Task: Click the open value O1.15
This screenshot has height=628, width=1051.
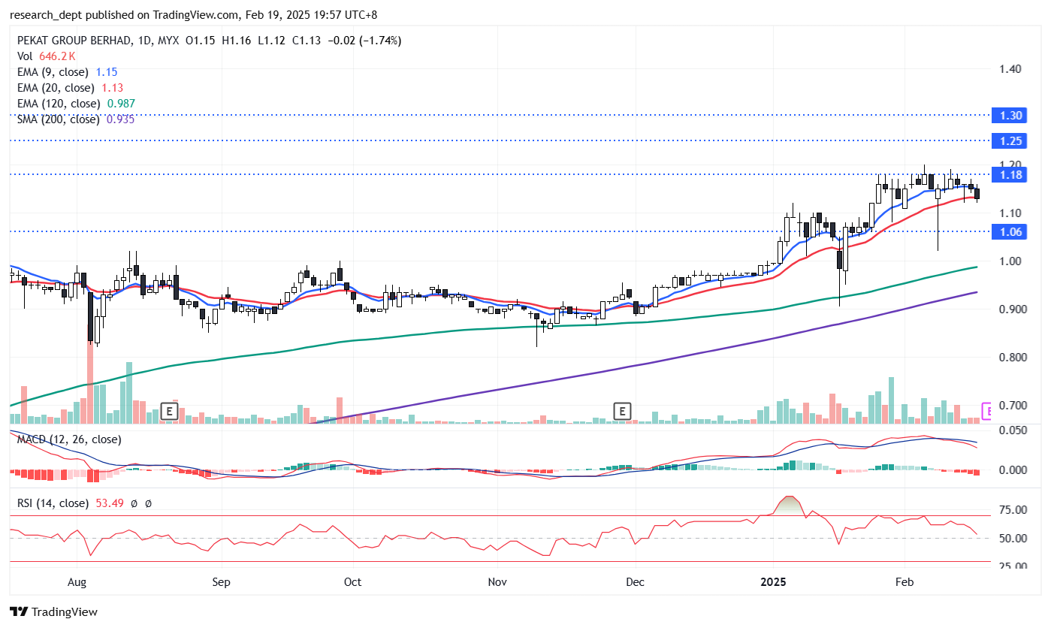Action: pyautogui.click(x=201, y=41)
